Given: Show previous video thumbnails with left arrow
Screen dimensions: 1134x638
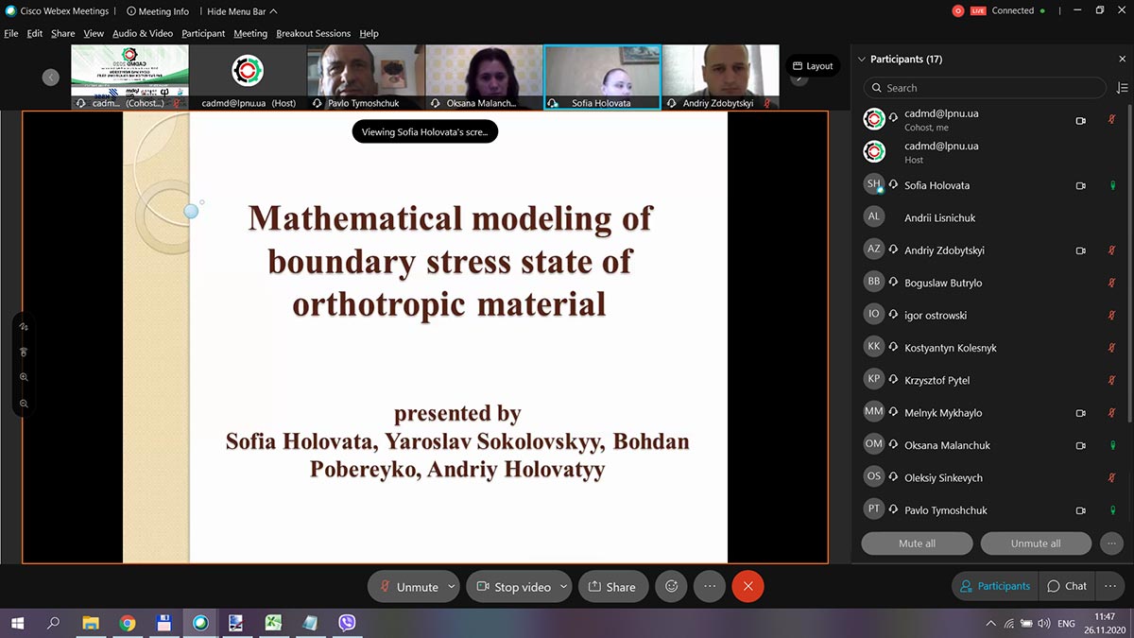Looking at the screenshot, I should tap(51, 78).
